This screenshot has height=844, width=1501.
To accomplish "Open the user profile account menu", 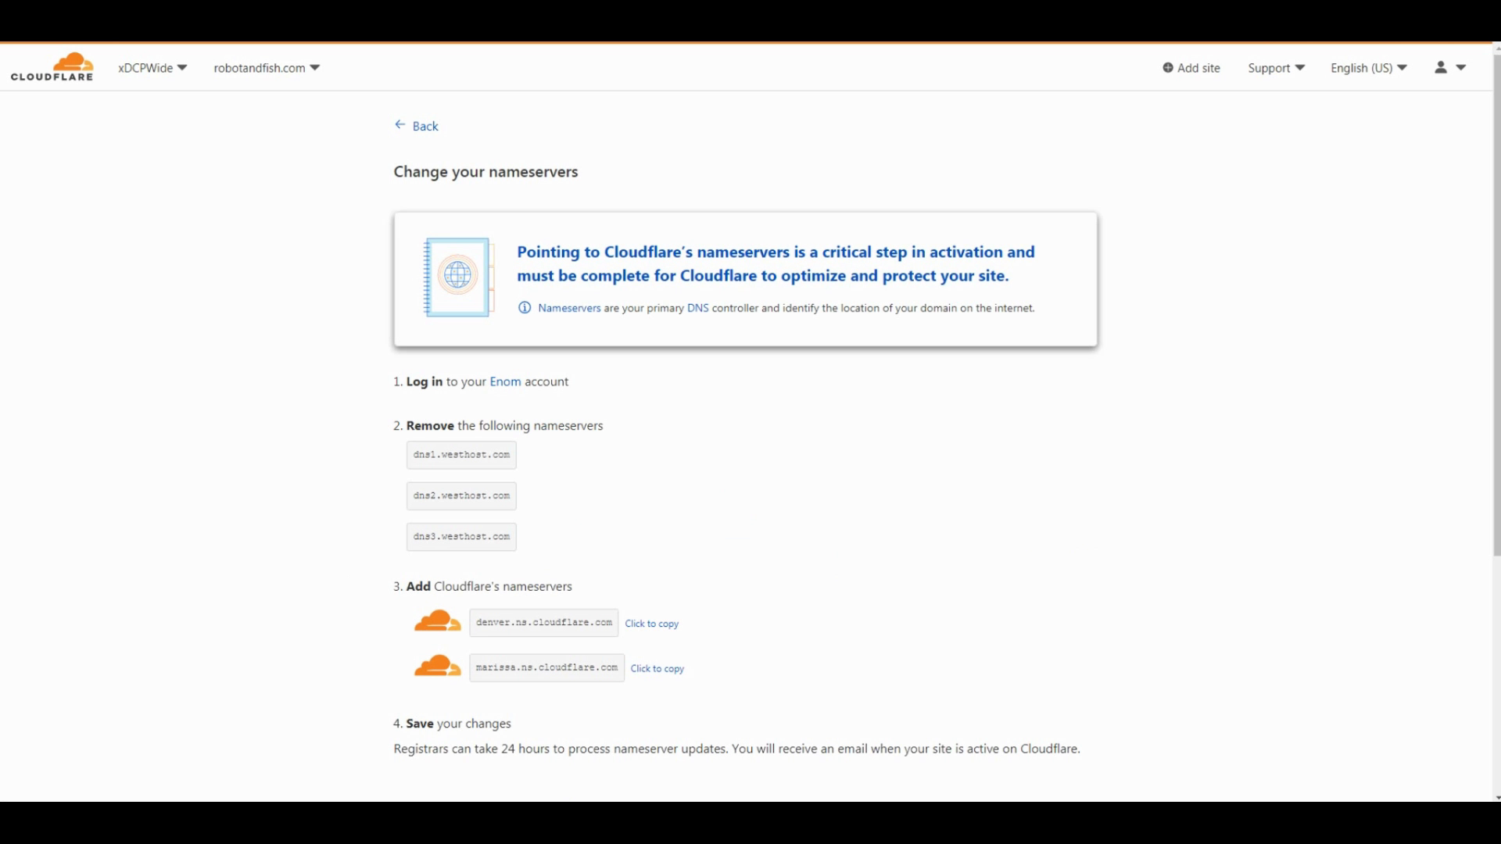I will click(x=1449, y=68).
